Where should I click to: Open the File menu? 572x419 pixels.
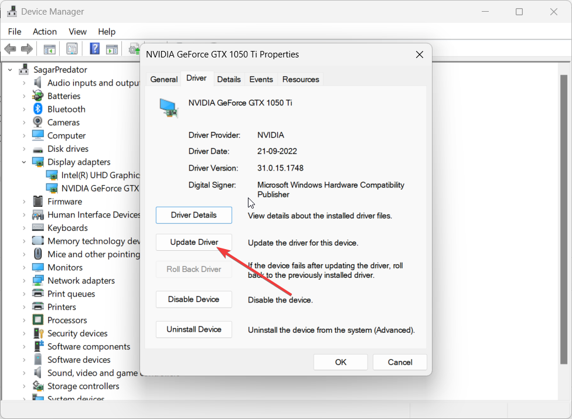coord(15,32)
